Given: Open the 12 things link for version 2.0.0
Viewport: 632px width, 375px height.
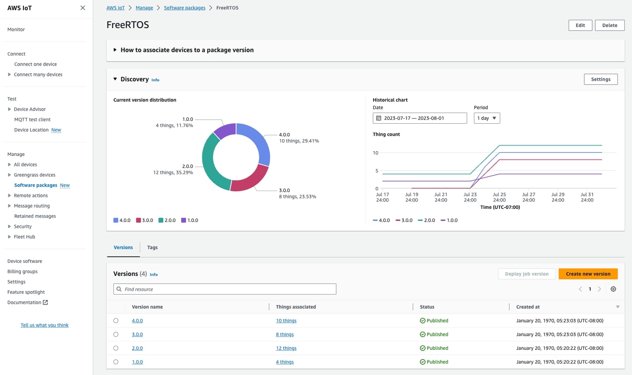Looking at the screenshot, I should (286, 348).
